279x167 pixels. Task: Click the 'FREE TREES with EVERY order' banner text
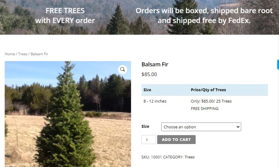(65, 16)
